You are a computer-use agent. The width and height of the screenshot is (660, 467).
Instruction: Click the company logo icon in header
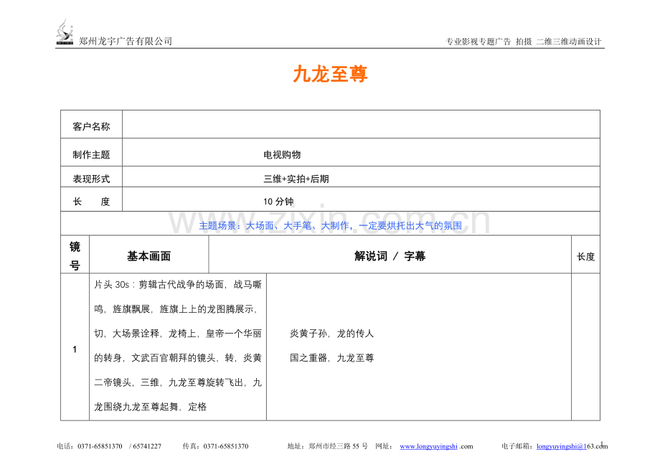[65, 32]
